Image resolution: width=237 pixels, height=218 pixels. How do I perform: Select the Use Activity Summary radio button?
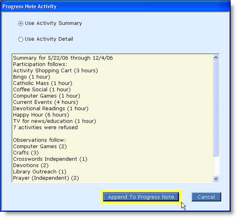[x=21, y=23]
